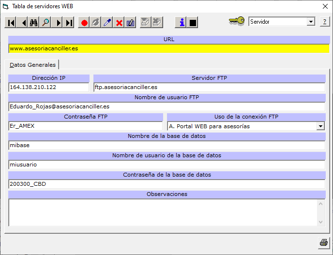Click the question mark help button
The width and height of the screenshot is (333, 255).
[324, 22]
